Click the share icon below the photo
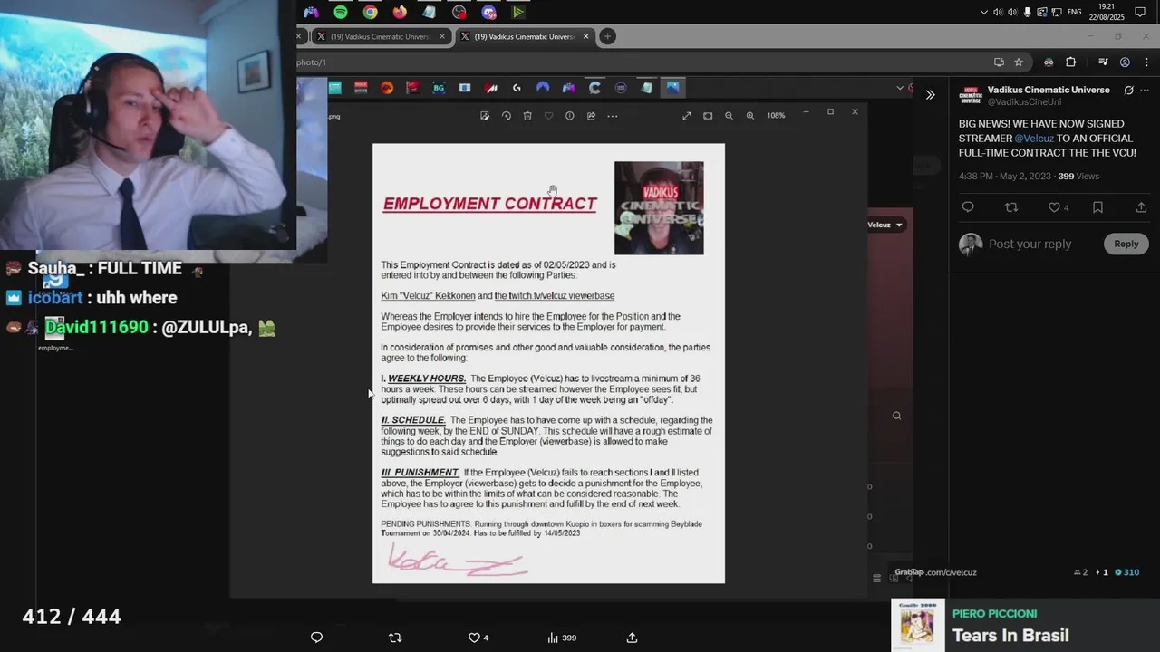Image resolution: width=1160 pixels, height=652 pixels. 633,638
